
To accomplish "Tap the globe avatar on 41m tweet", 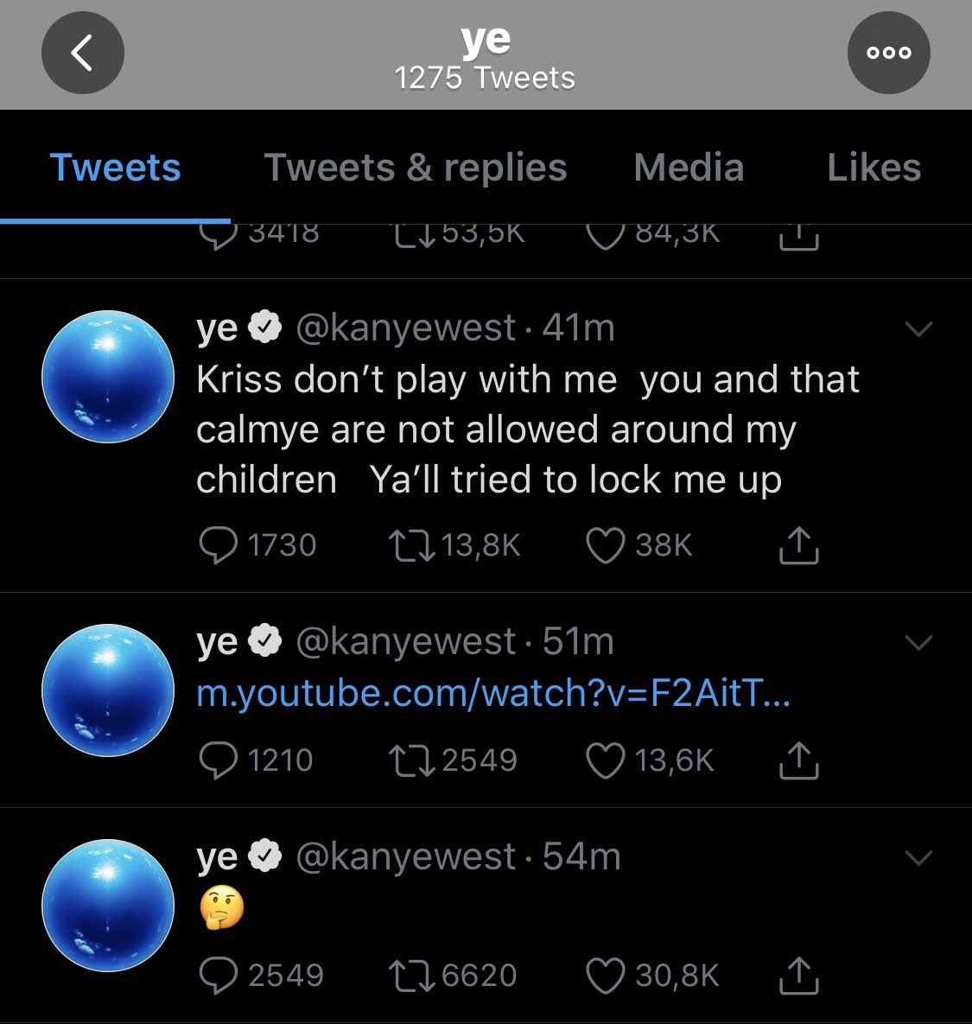I will [x=108, y=377].
